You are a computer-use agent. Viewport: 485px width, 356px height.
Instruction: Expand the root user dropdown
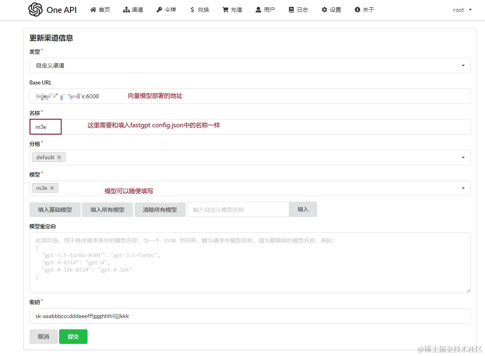pyautogui.click(x=462, y=10)
